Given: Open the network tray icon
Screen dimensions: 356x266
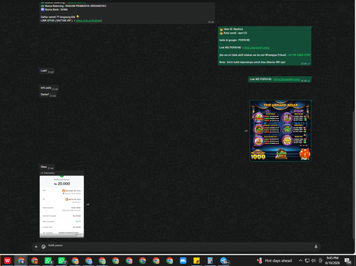Looking at the screenshot, I should [x=307, y=261].
